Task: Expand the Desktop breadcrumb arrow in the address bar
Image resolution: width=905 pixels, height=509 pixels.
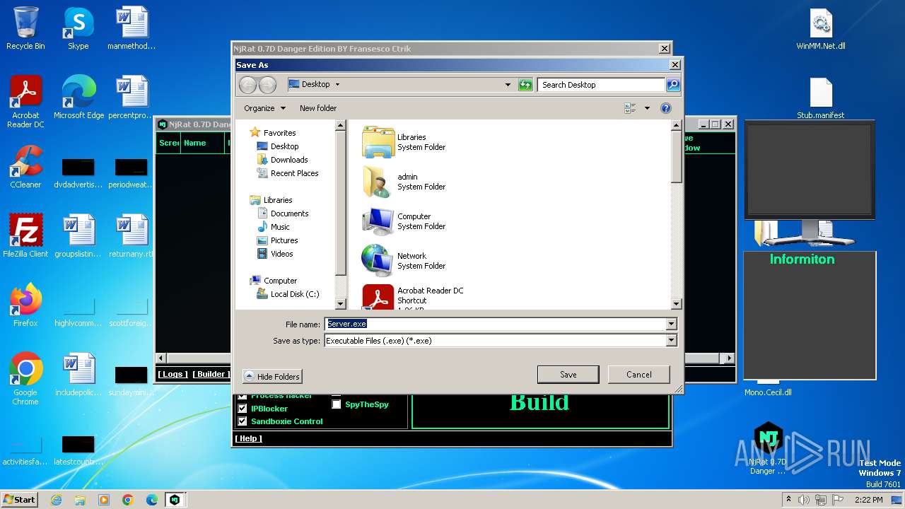Action: (x=337, y=85)
